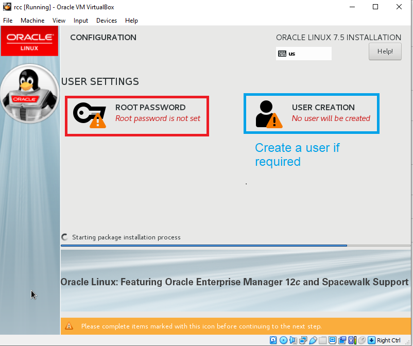Click the shared folders status icon
The image size is (413, 346).
[322, 340]
